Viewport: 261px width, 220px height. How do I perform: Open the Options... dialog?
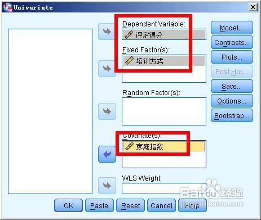[232, 101]
